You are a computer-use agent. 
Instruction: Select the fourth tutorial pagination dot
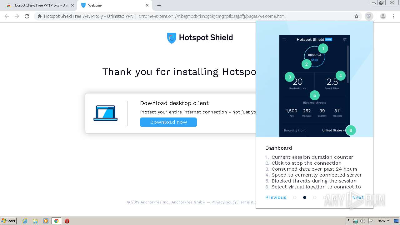[x=325, y=197]
